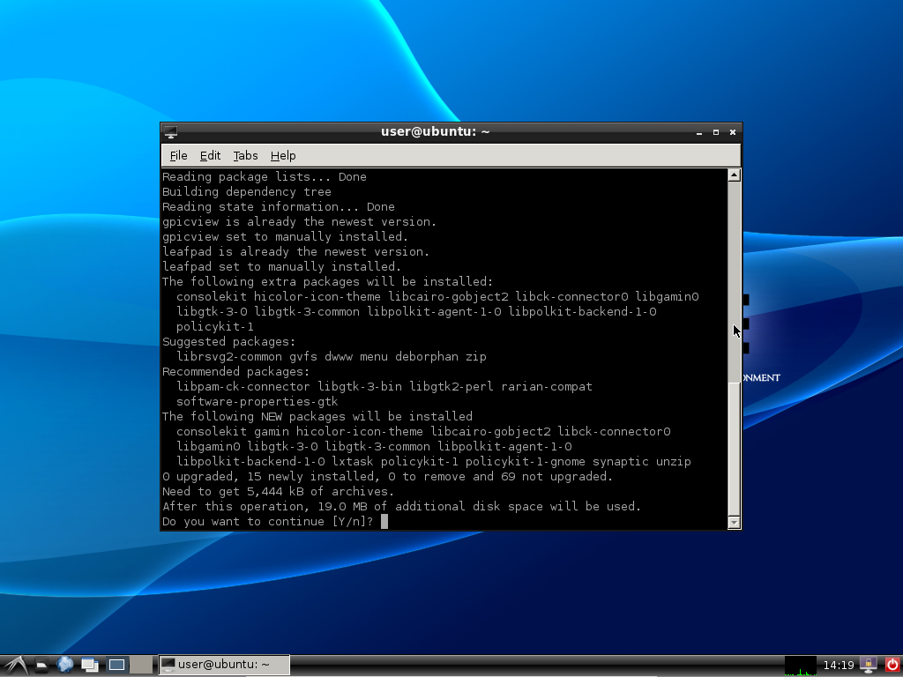Open the Tabs menu

click(245, 155)
